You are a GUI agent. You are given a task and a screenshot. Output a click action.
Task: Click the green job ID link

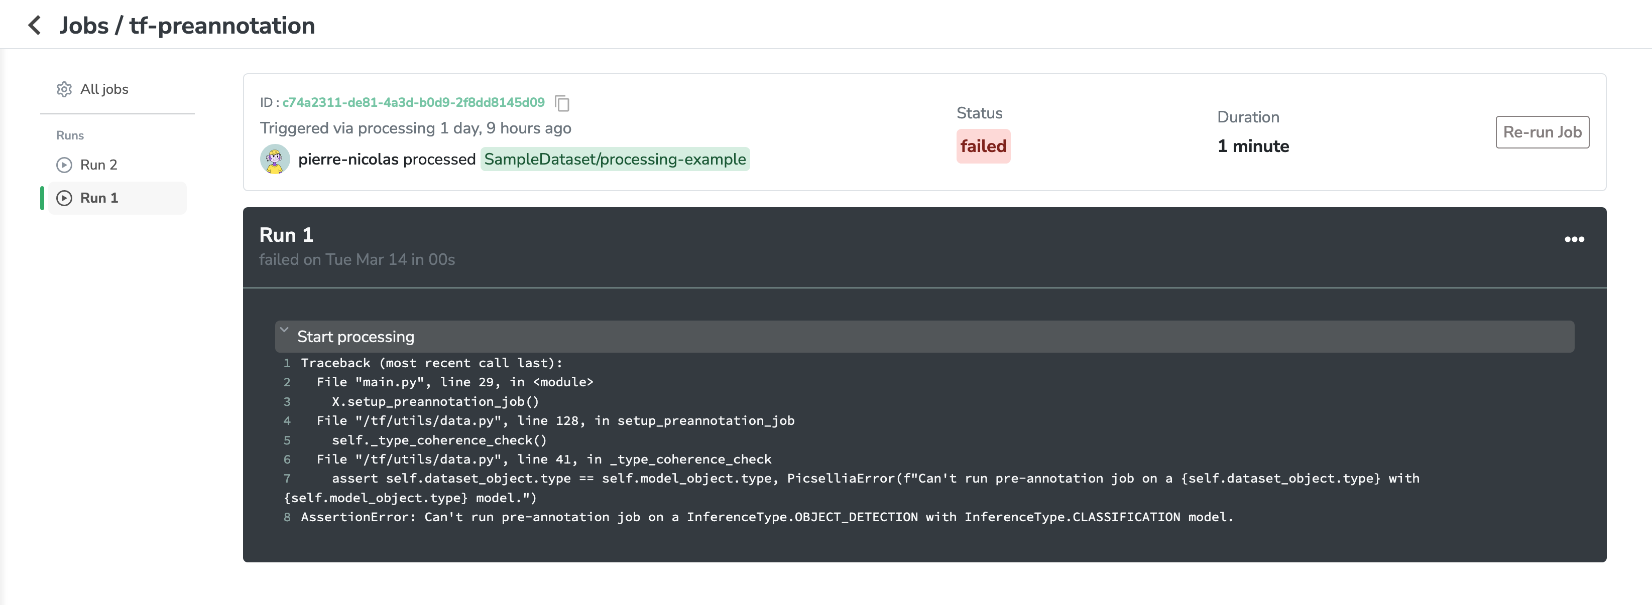413,102
